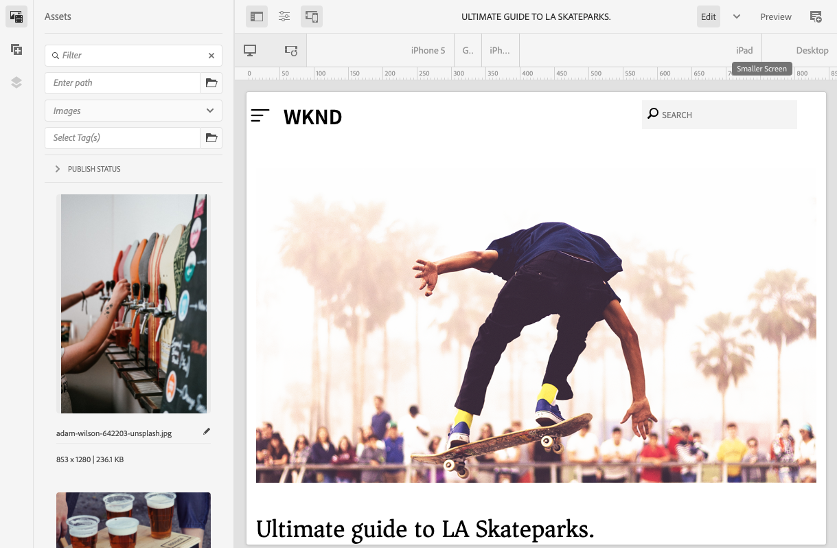Open the Images asset type dropdown
Image resolution: width=837 pixels, height=548 pixels.
pos(133,111)
